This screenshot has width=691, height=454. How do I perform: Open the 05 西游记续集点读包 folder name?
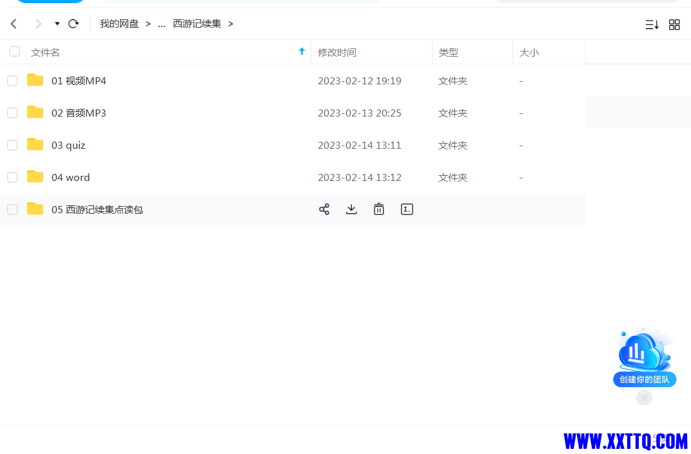97,209
